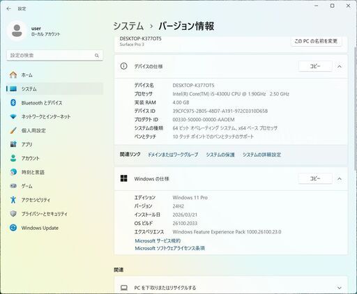Go to 時刻と言語
The height and width of the screenshot is (294, 357).
tap(54, 172)
